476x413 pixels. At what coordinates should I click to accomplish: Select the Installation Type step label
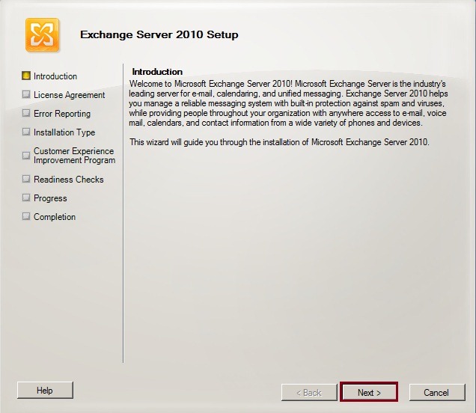64,132
